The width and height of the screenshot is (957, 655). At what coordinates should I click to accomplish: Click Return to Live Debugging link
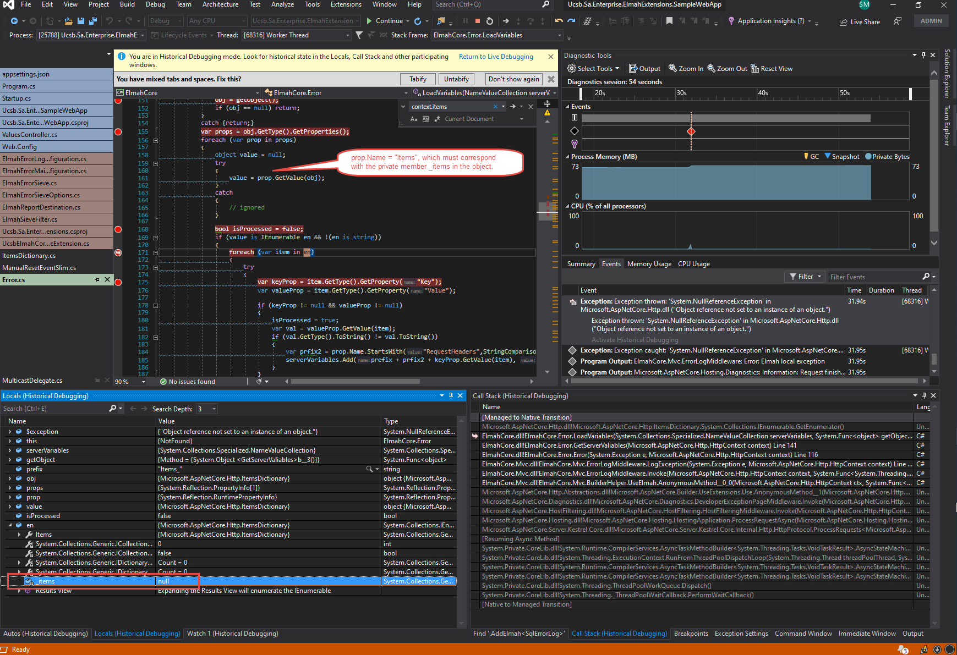pyautogui.click(x=496, y=57)
